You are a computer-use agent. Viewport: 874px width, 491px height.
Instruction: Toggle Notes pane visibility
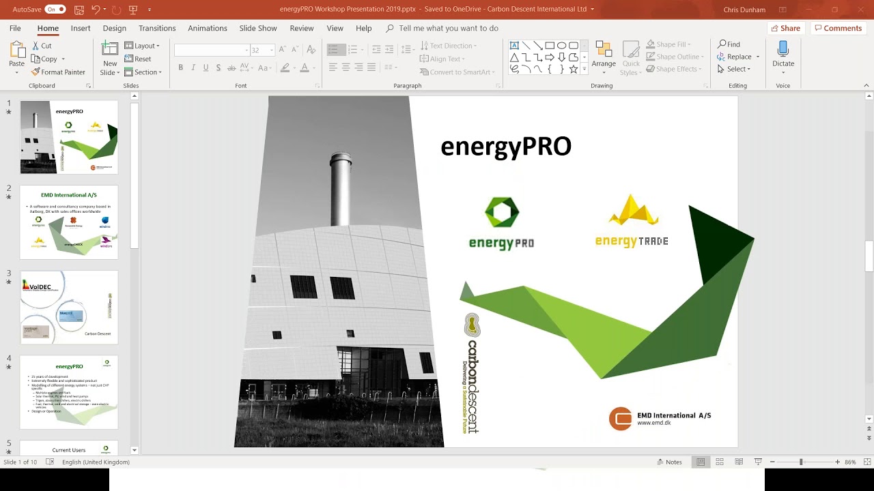[670, 462]
